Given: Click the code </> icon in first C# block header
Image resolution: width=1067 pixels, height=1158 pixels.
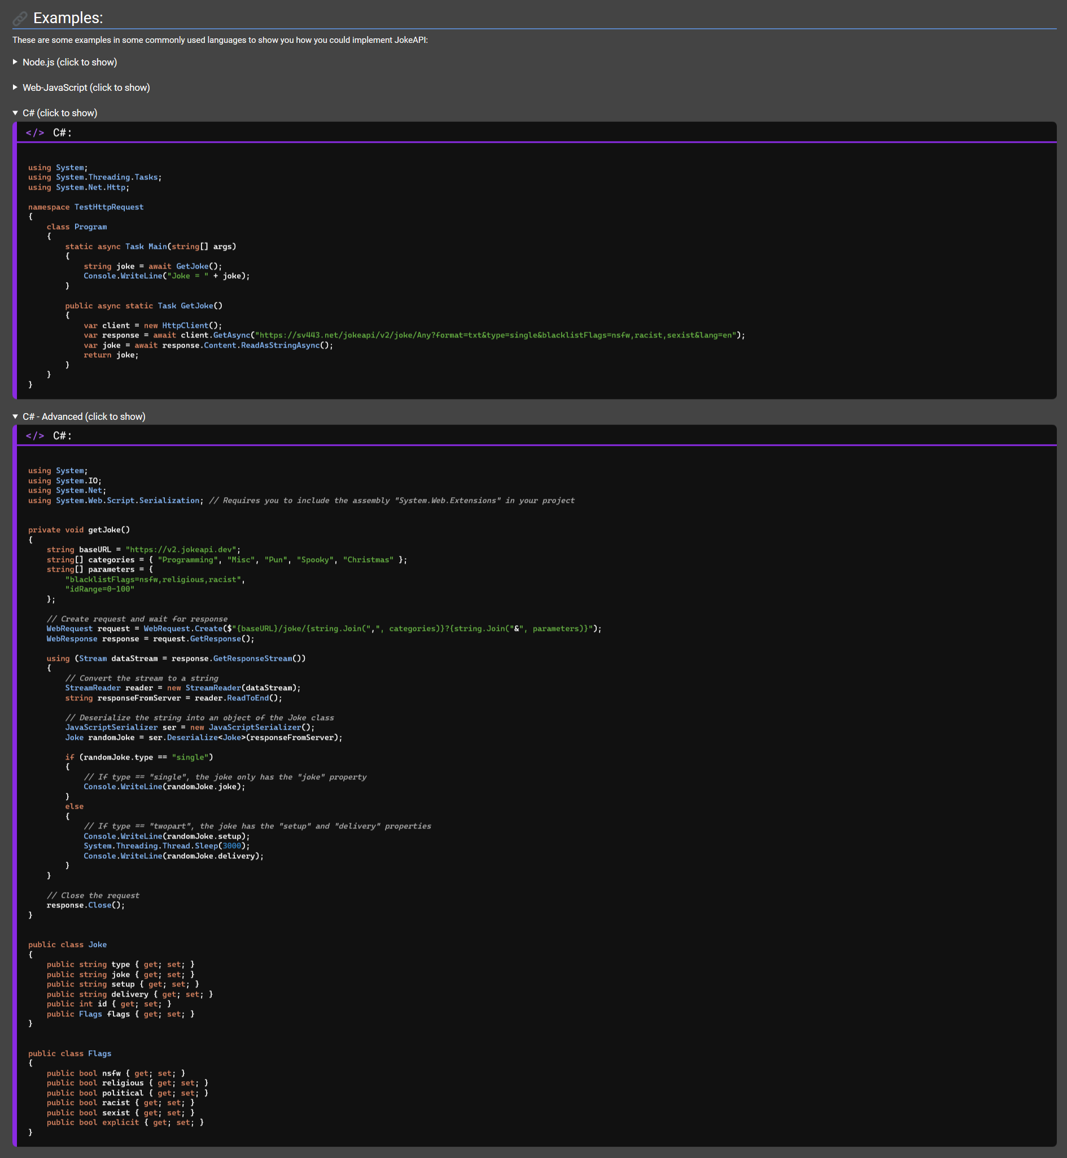Looking at the screenshot, I should pos(36,132).
